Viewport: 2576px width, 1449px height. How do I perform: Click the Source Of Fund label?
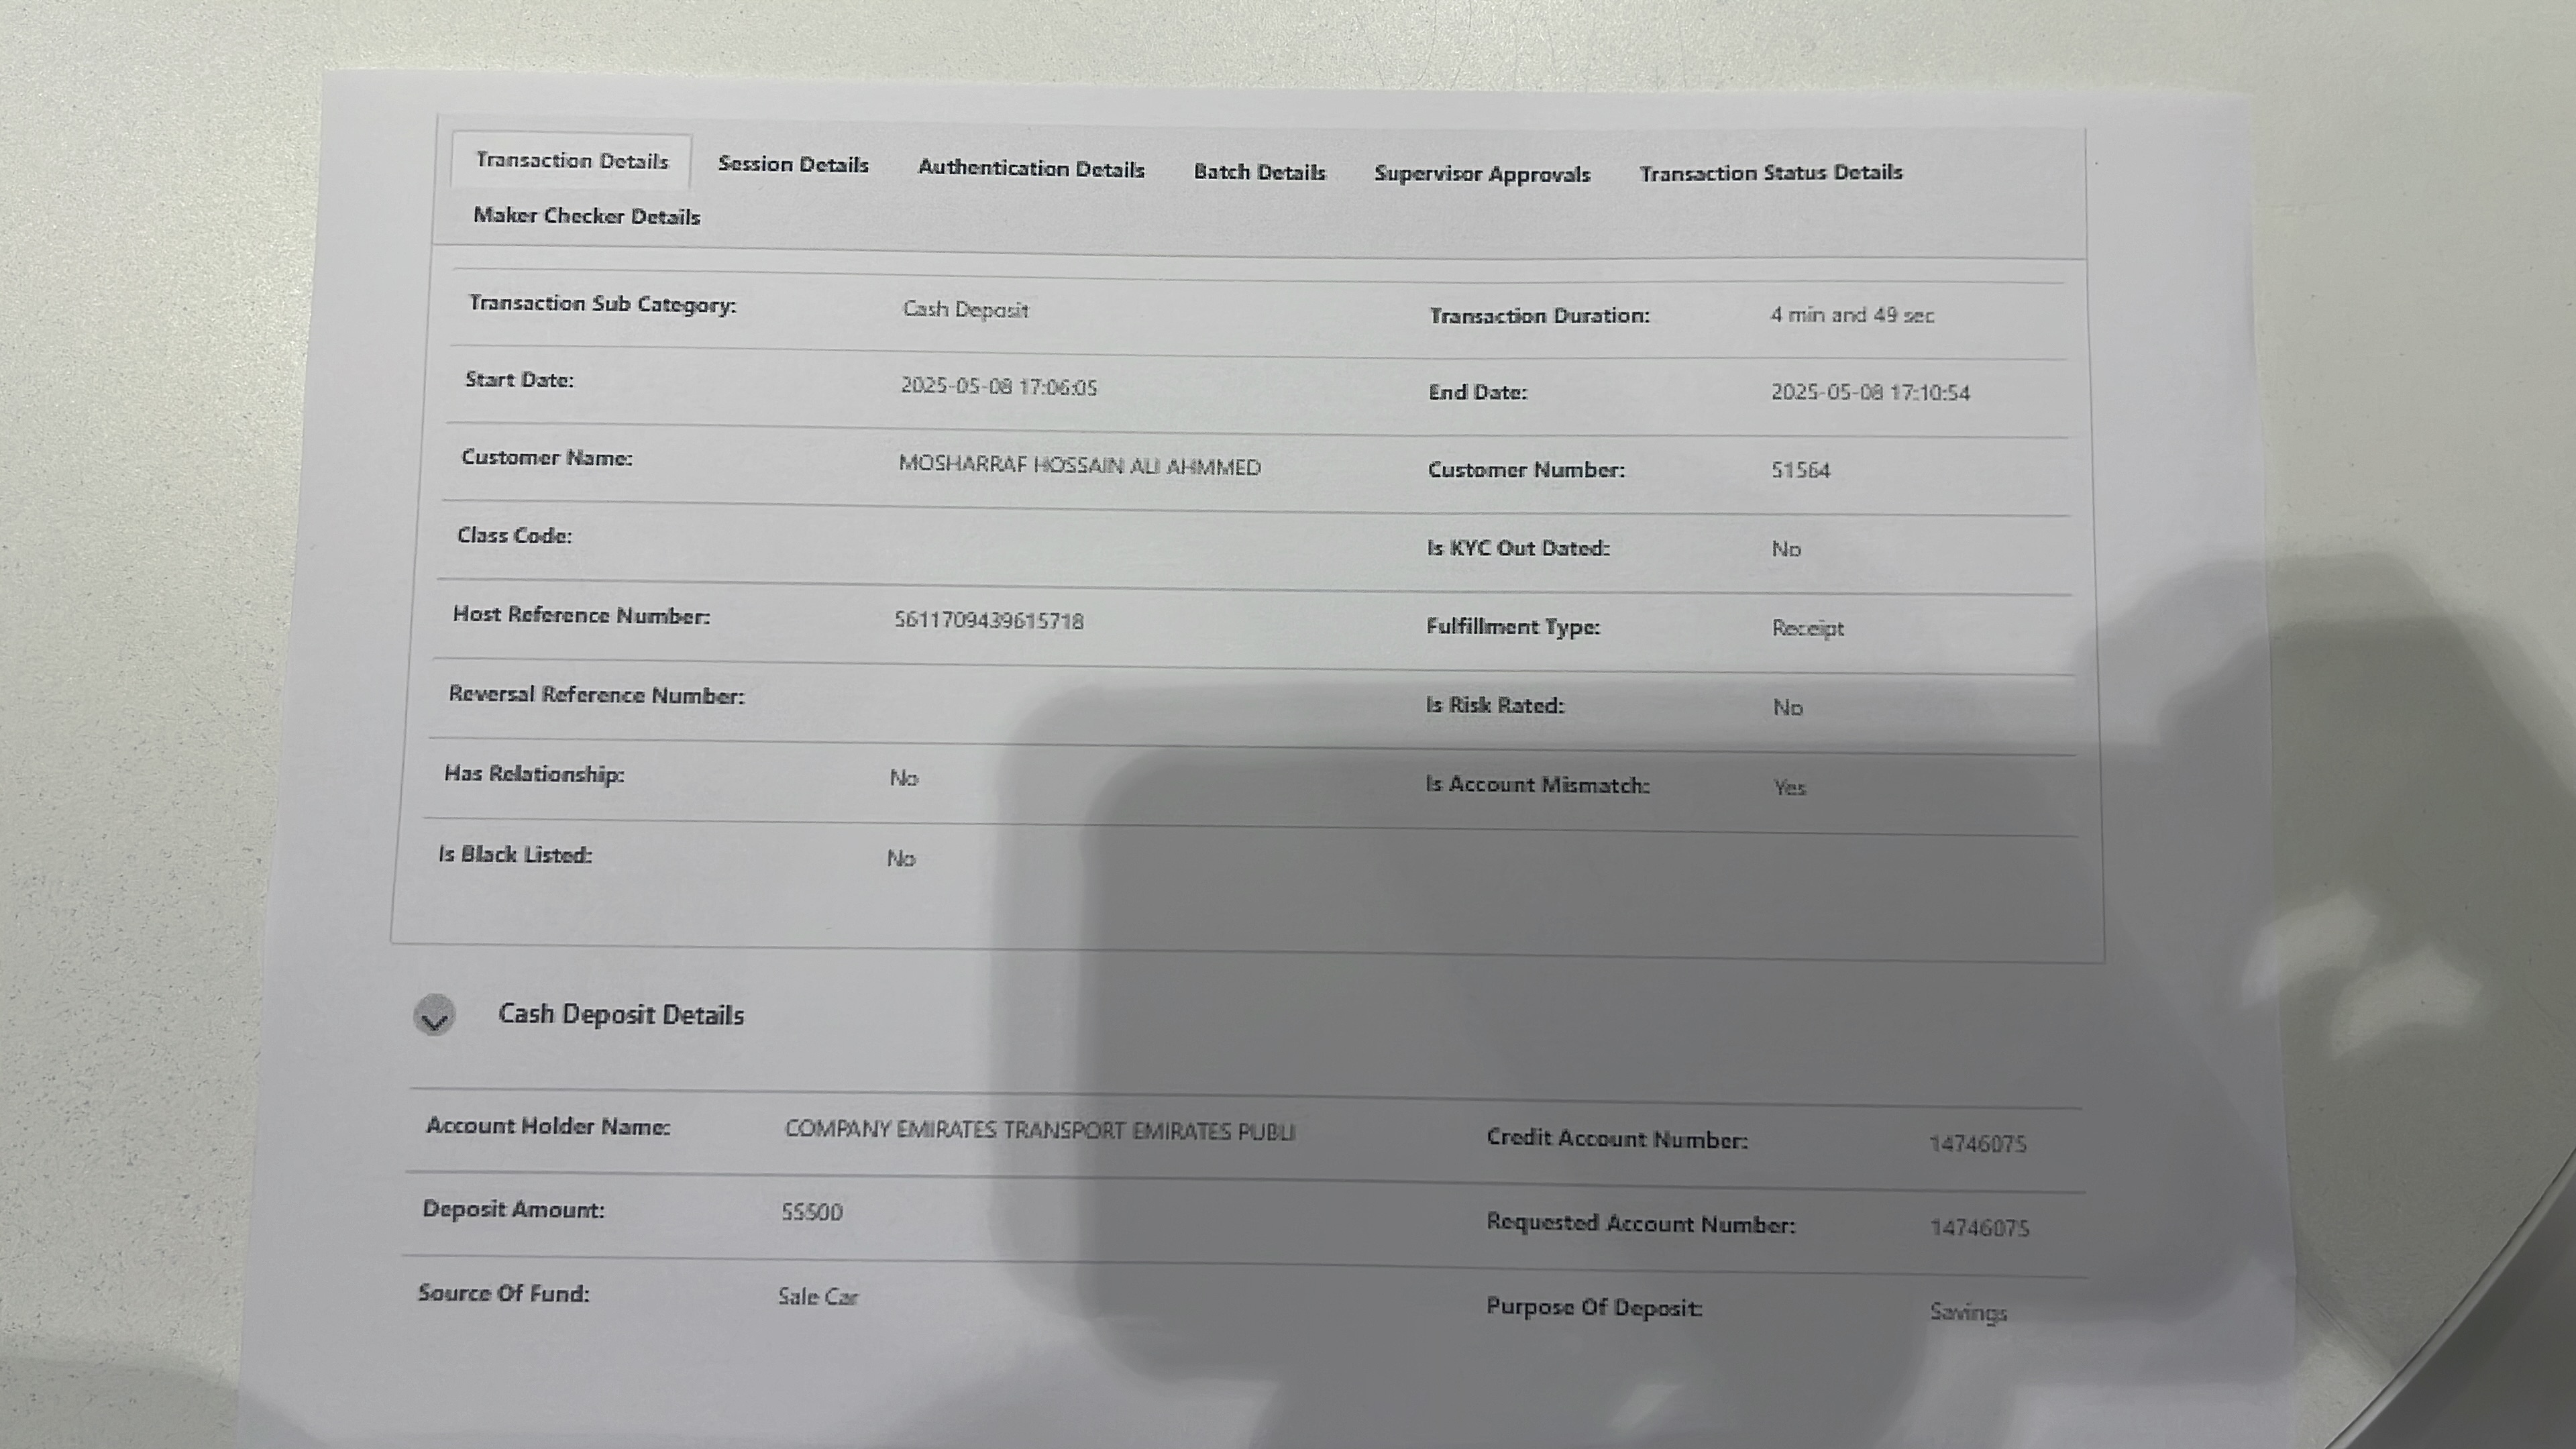tap(503, 1294)
